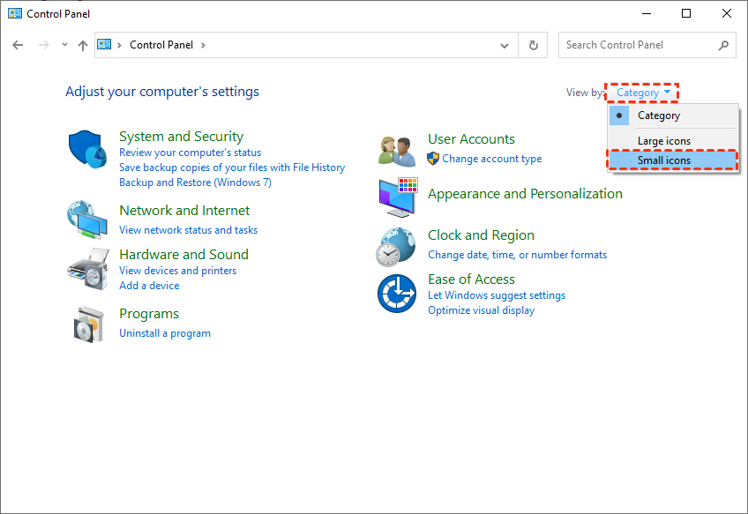Image resolution: width=748 pixels, height=514 pixels.
Task: Open View network status and tasks
Action: coord(188,230)
